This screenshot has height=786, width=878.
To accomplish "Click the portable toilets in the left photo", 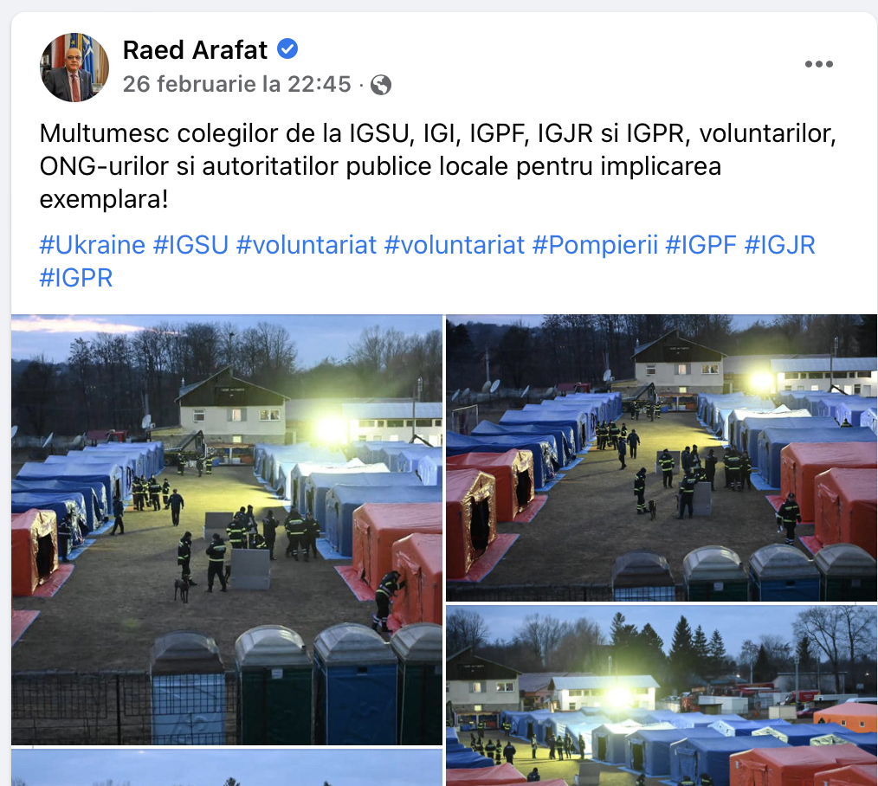I will (x=295, y=684).
